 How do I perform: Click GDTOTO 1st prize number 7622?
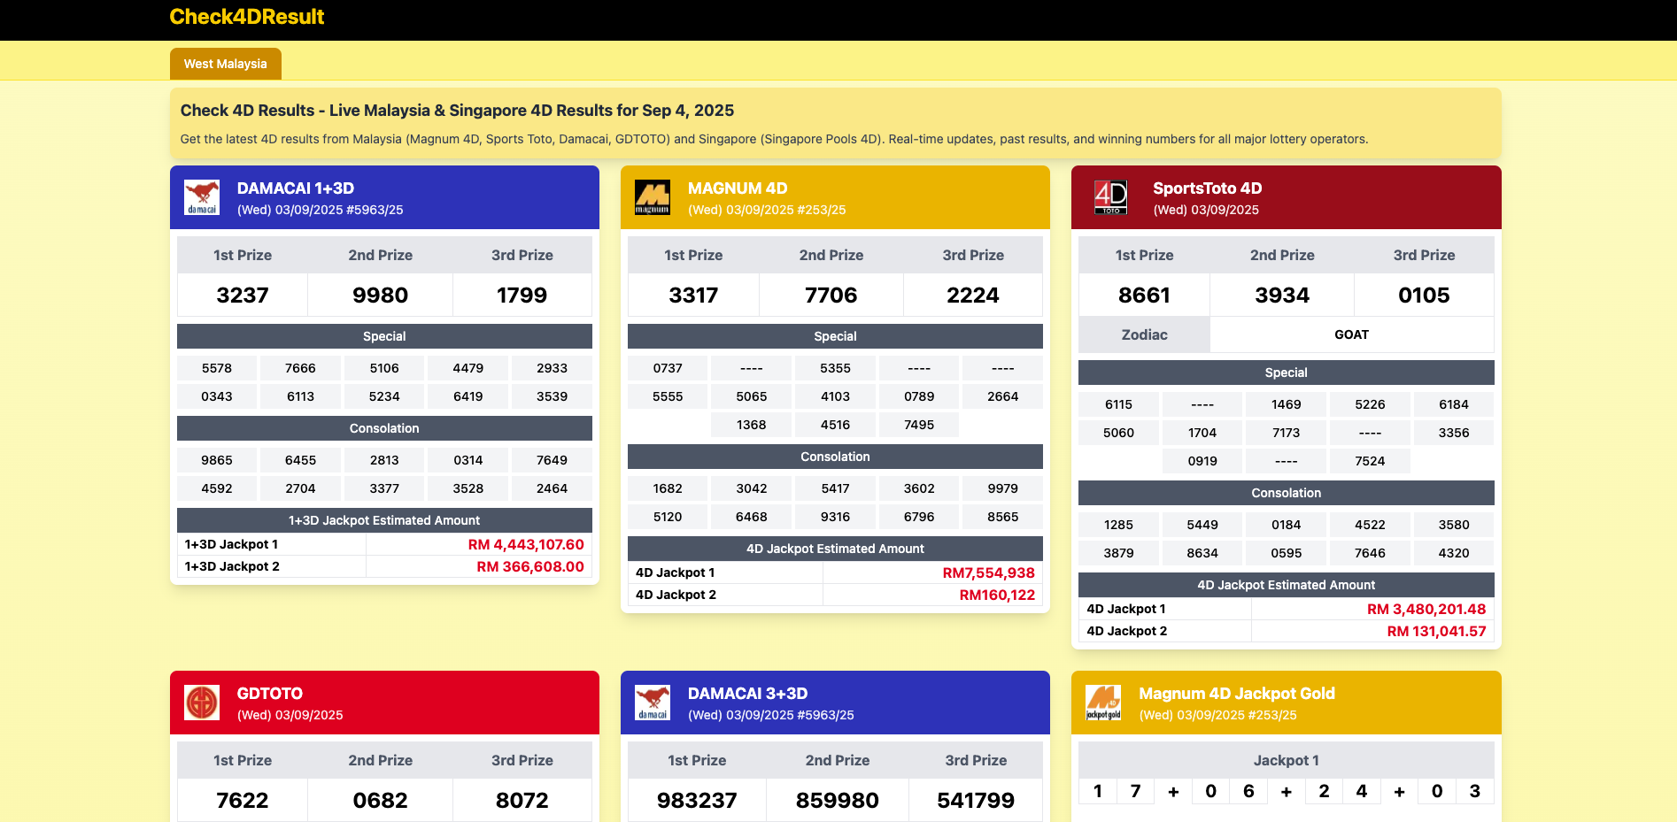[243, 801]
